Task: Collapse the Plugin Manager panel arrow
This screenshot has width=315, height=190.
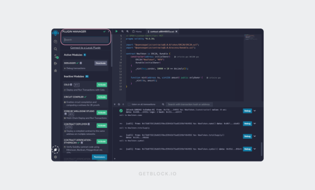Action: coord(108,31)
